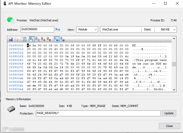
Task: Click the Protection PAGE_READONLY field
Action: [x=98, y=113]
